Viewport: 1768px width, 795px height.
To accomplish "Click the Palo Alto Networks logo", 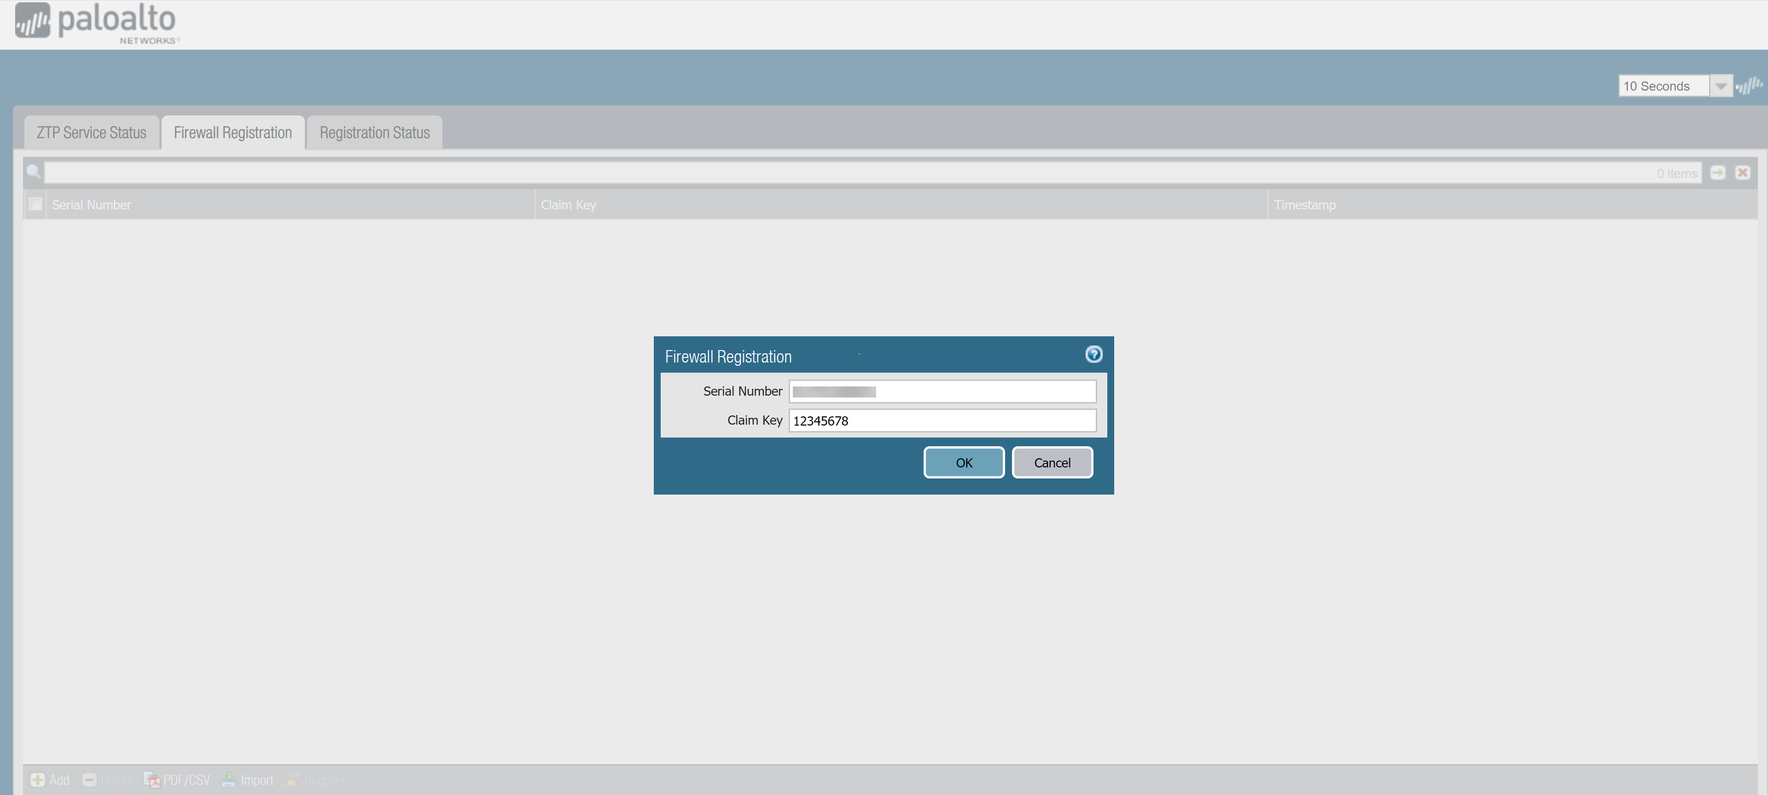I will click(x=97, y=23).
